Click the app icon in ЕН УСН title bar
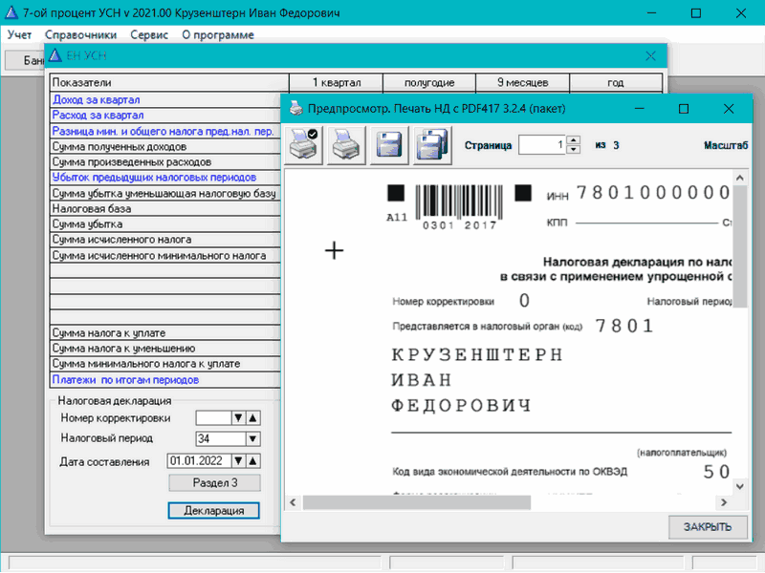Screen dimensions: 765x573 55,56
